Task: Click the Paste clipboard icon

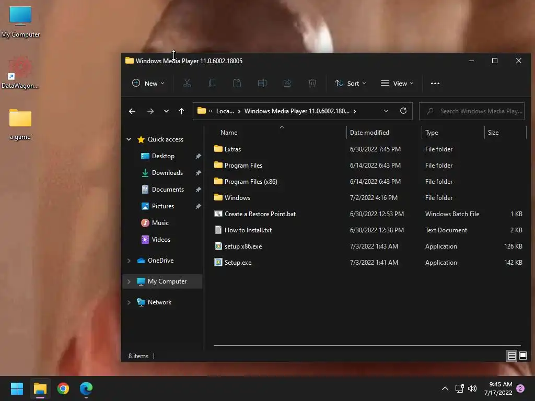Action: [x=237, y=83]
